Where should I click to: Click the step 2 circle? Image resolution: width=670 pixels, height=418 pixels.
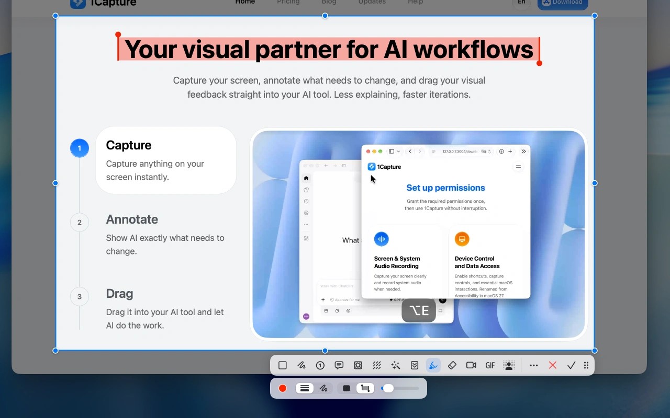click(80, 222)
